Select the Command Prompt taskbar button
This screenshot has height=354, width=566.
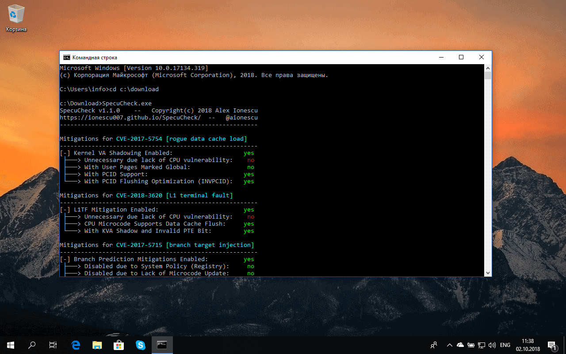[162, 345]
